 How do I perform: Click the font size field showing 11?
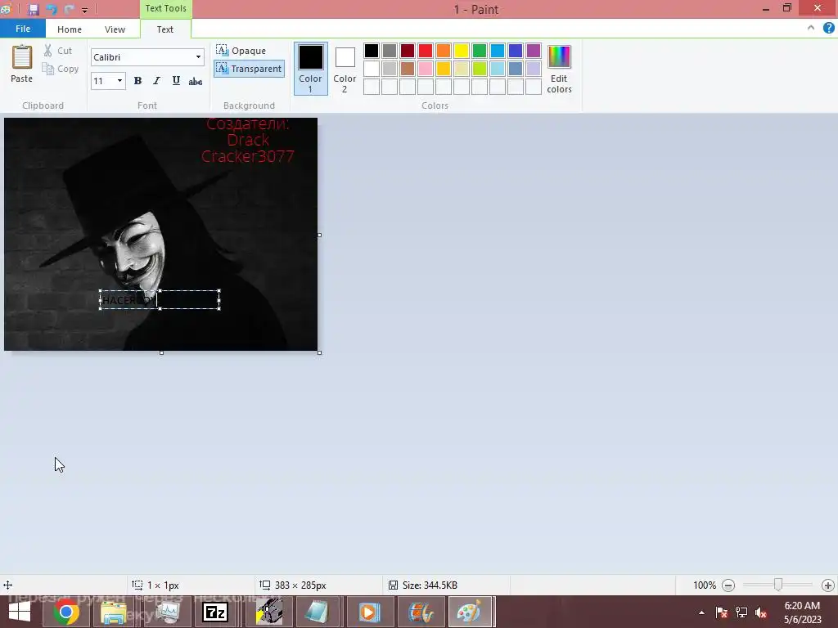pos(102,81)
